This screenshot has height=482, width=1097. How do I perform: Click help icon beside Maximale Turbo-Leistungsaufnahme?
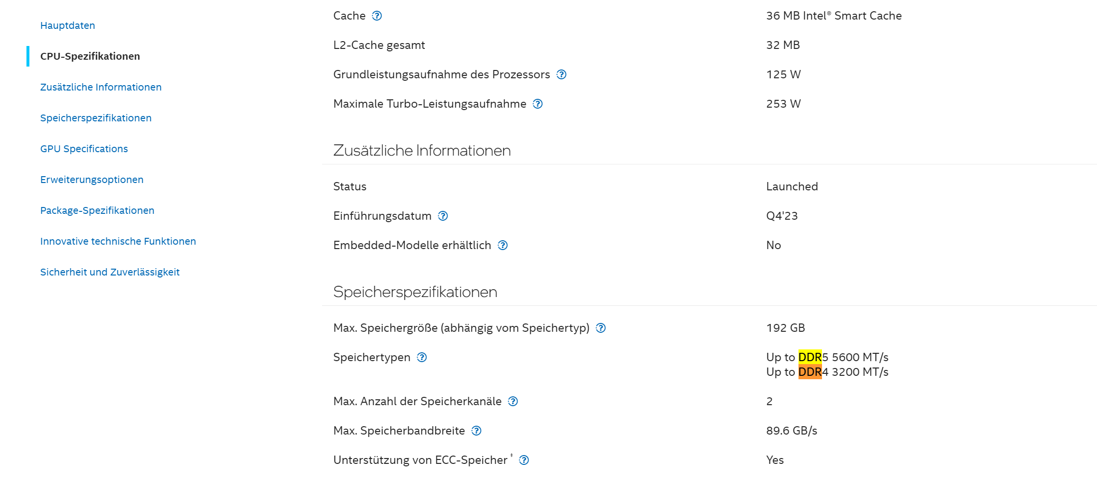tap(538, 104)
